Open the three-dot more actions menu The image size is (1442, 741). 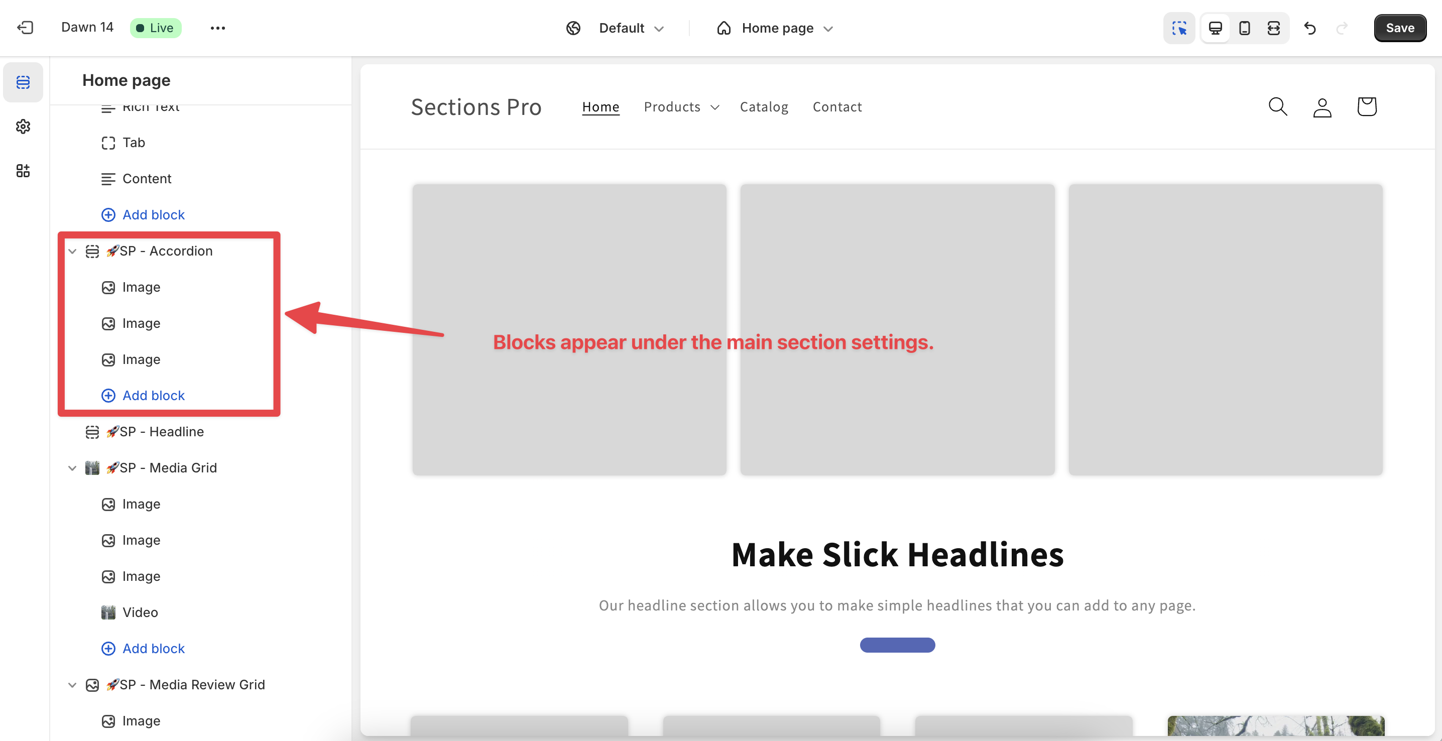[218, 28]
